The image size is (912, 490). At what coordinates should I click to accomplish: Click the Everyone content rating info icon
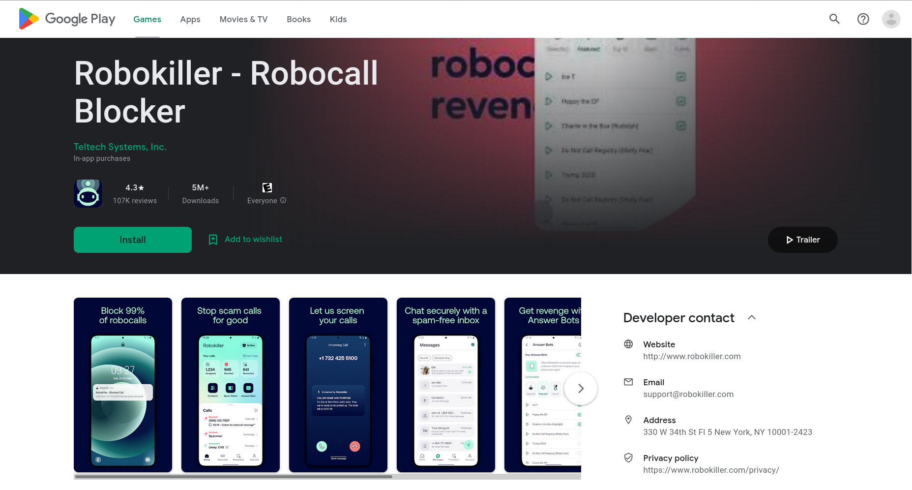283,200
